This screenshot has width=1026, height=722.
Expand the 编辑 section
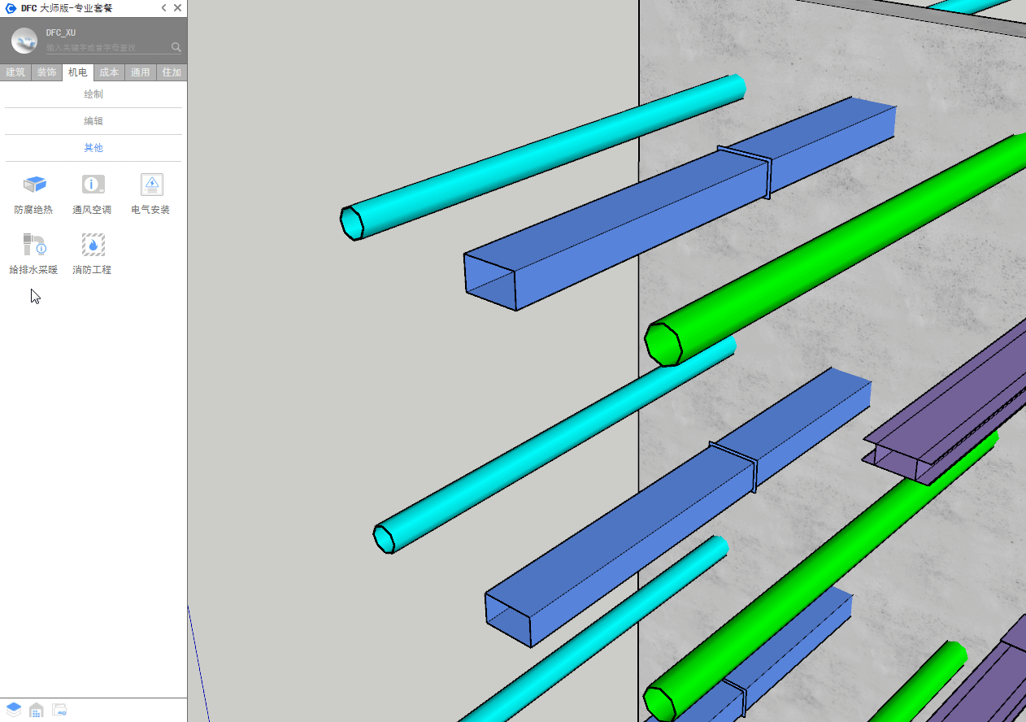point(93,121)
